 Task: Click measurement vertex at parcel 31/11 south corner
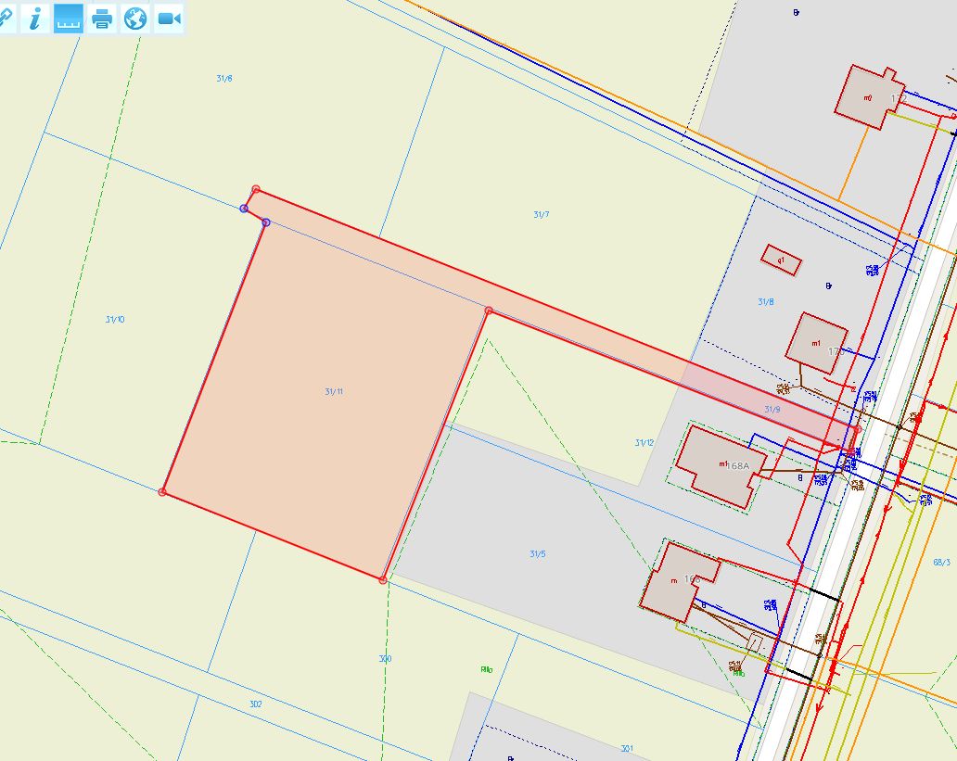383,579
